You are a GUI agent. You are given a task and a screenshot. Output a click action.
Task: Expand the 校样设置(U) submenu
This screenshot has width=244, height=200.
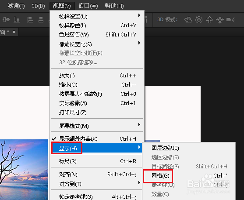click(x=97, y=16)
